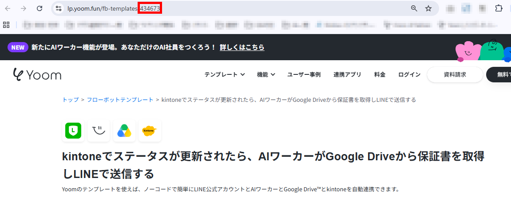
Task: Click the browser back arrow
Action: coord(8,8)
